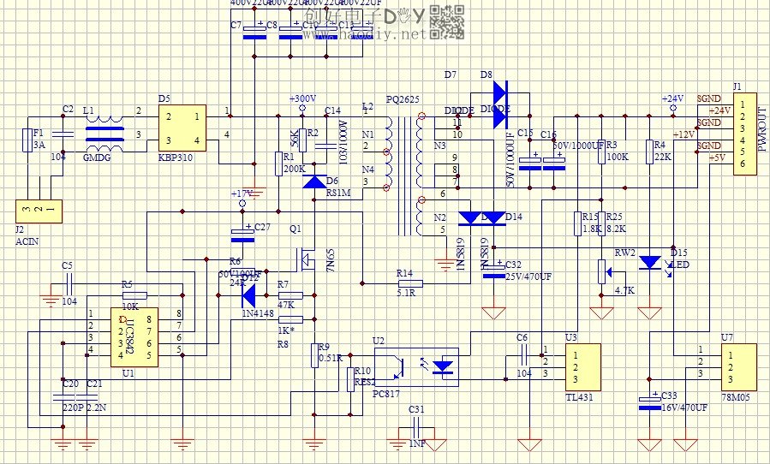The height and width of the screenshot is (464, 770).
Task: Select the J2 ACIN connector
Action: click(39, 211)
